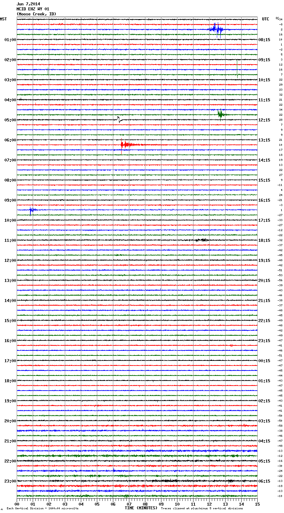Image resolution: width=284 pixels, height=513 pixels.
Task: Click the 12:15 UTC time label
Action: (264, 120)
